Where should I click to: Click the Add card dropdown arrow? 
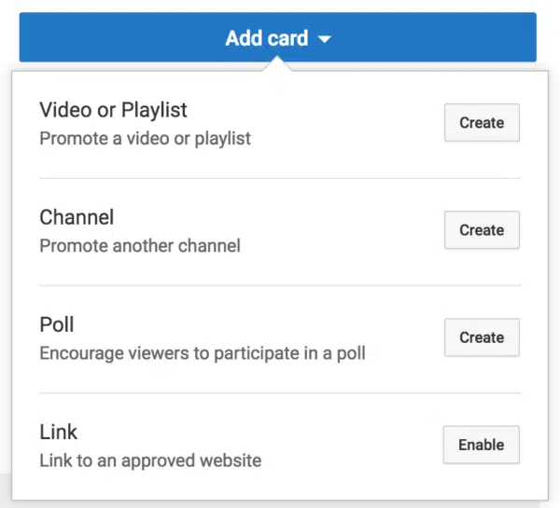[x=324, y=40]
